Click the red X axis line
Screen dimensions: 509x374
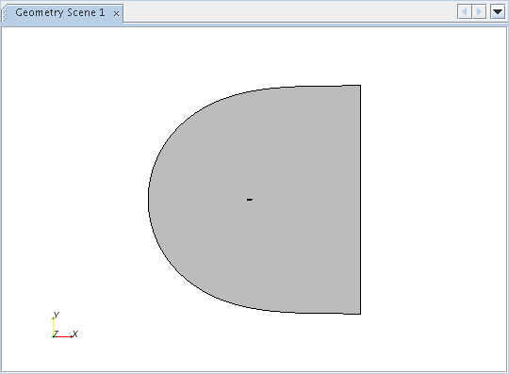click(x=62, y=336)
